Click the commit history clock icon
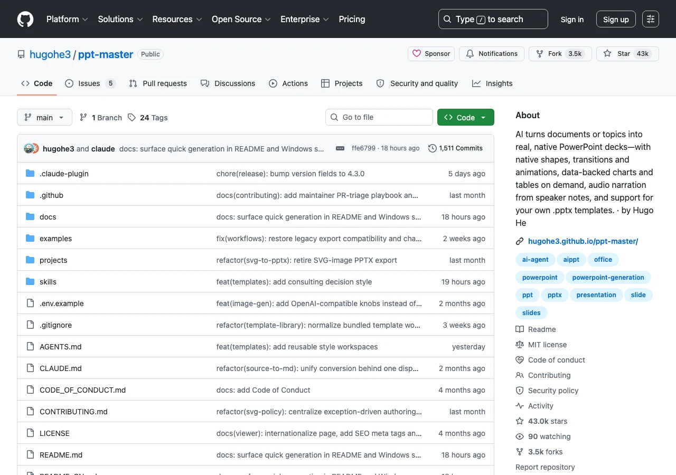The width and height of the screenshot is (676, 475). pos(433,148)
